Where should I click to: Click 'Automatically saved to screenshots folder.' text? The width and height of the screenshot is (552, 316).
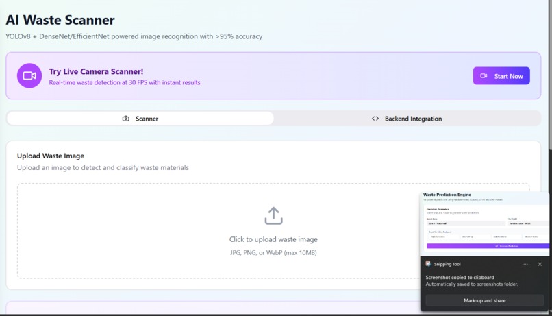tap(472, 284)
